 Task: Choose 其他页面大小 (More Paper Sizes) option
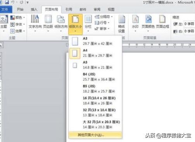pos(95,135)
